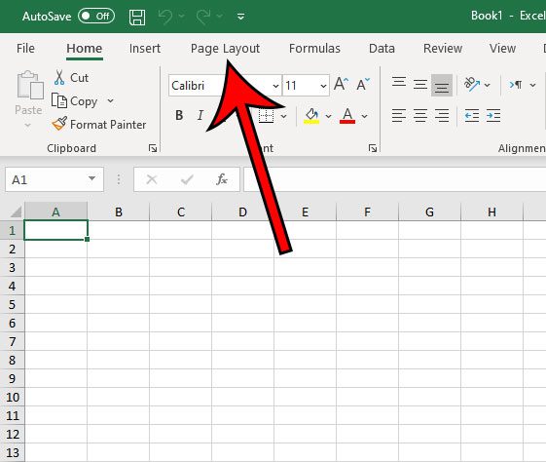The width and height of the screenshot is (546, 462).
Task: Click the Copy button
Action: click(x=74, y=101)
